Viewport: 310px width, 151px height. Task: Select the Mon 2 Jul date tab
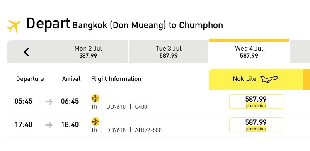coord(88,52)
